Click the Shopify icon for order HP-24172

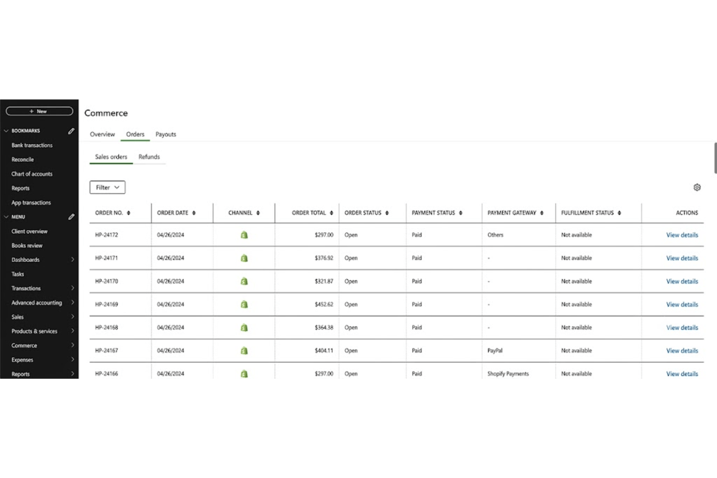pyautogui.click(x=244, y=235)
